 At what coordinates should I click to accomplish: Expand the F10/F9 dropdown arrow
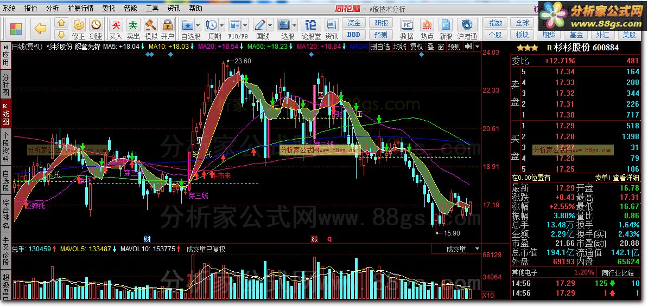[x=245, y=25]
